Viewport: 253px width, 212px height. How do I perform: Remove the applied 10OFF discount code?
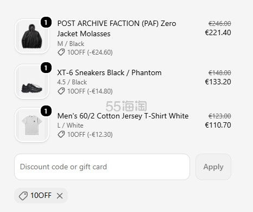point(60,196)
